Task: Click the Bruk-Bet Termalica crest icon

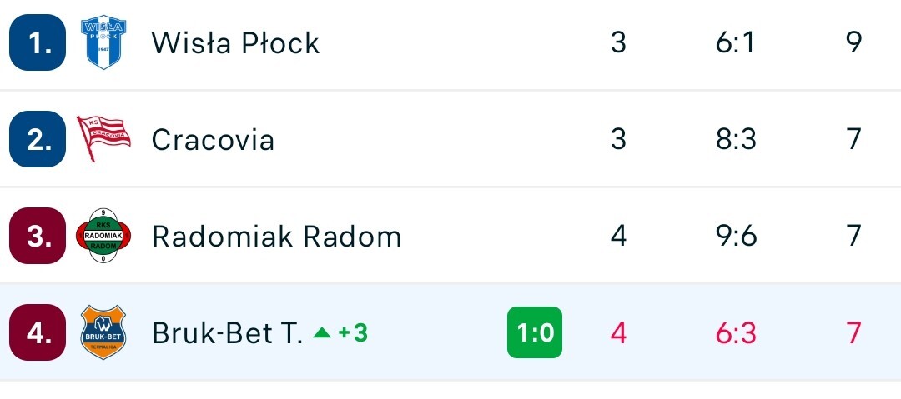Action: [103, 333]
